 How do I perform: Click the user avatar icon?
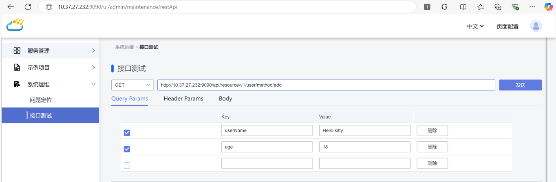pyautogui.click(x=536, y=26)
